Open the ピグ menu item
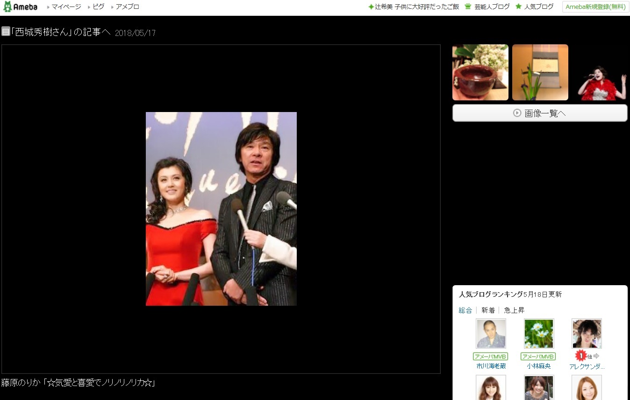Screen dimensions: 630x400 click(x=98, y=7)
